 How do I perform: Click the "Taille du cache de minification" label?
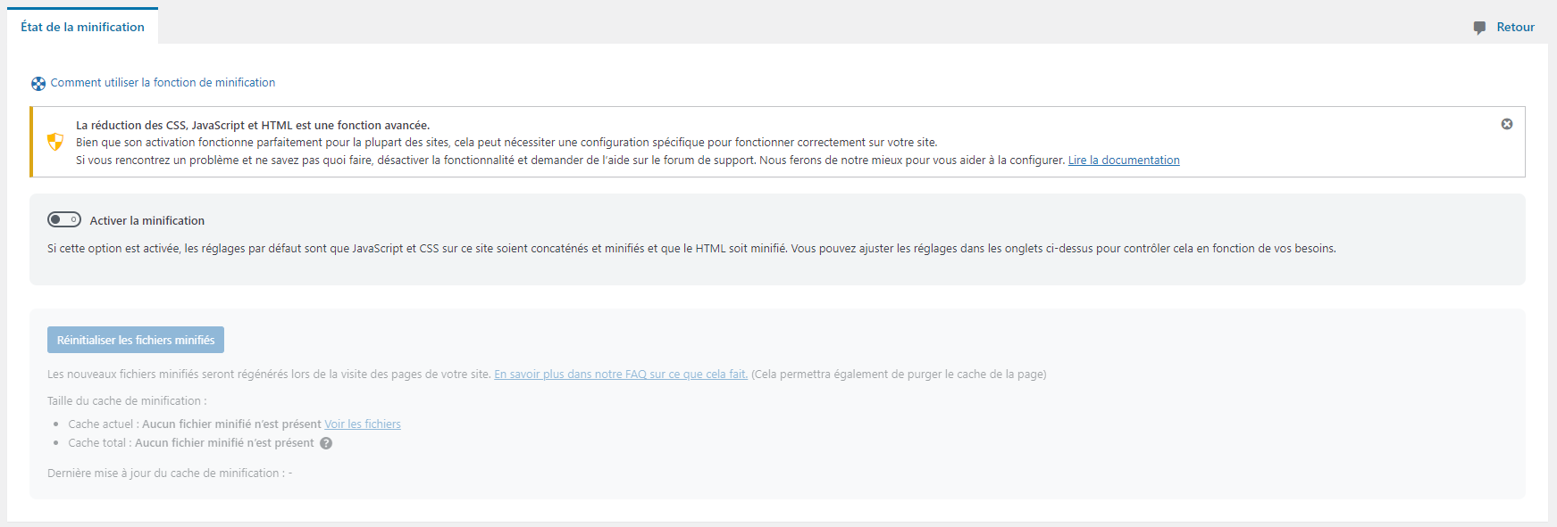click(126, 401)
